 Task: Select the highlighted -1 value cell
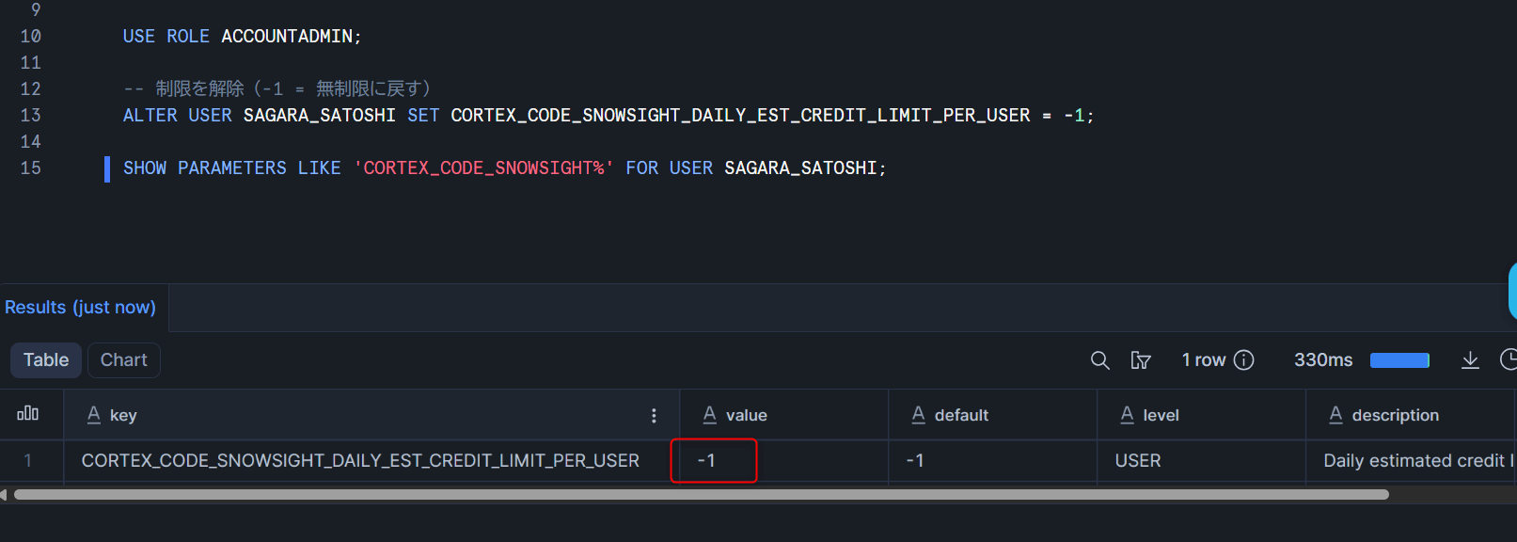click(x=713, y=460)
